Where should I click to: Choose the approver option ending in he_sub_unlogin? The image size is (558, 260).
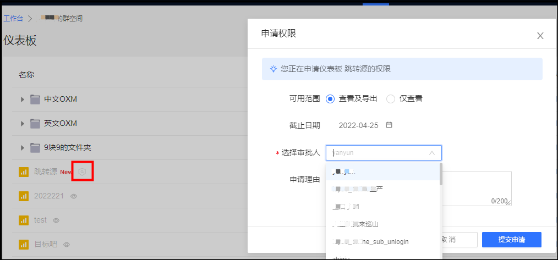click(x=371, y=242)
